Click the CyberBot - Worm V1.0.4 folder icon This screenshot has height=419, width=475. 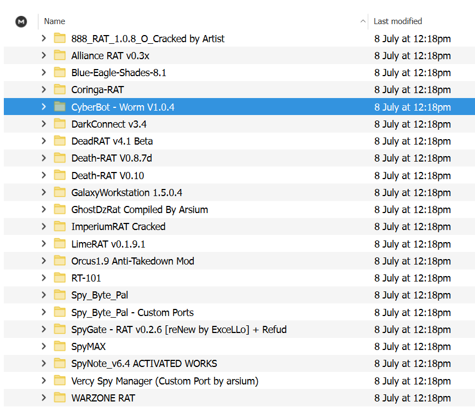pos(60,107)
